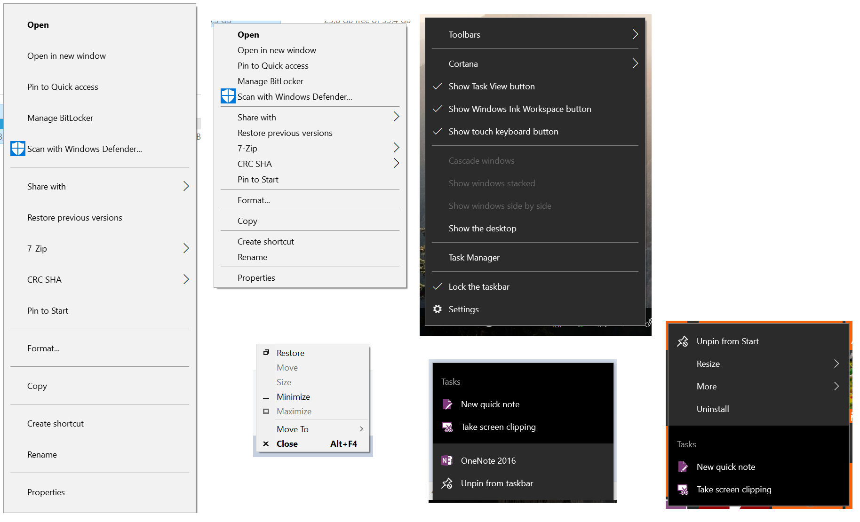Image resolution: width=860 pixels, height=522 pixels.
Task: Click the Unpin from Start pin icon
Action: (x=683, y=341)
